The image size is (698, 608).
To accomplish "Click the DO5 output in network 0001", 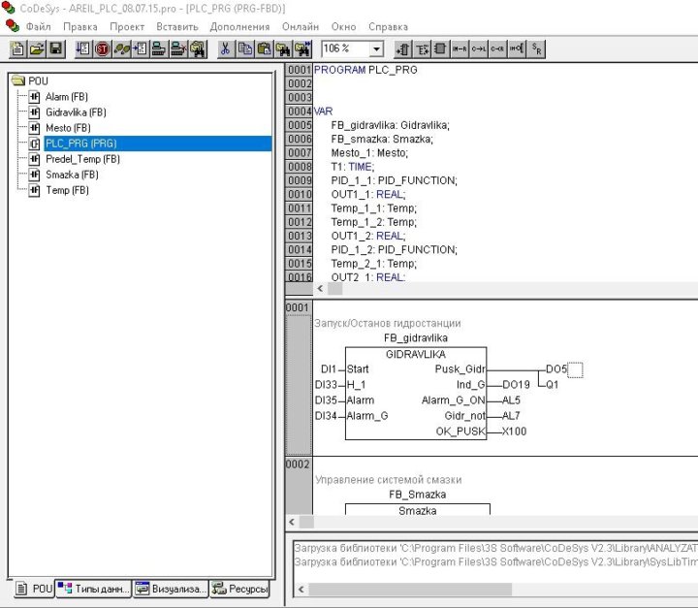I will 555,369.
